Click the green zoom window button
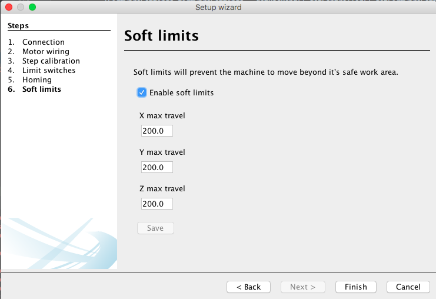 [x=32, y=7]
